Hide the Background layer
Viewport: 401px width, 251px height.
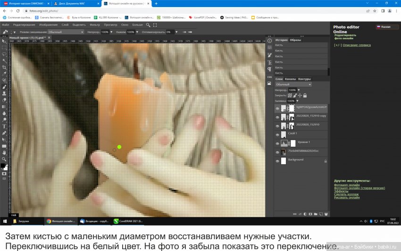click(x=277, y=161)
